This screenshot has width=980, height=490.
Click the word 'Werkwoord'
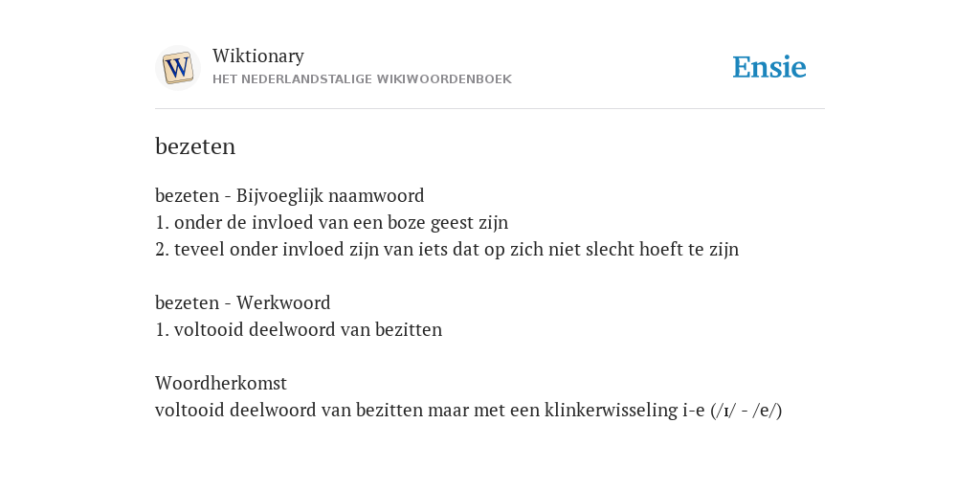point(283,302)
